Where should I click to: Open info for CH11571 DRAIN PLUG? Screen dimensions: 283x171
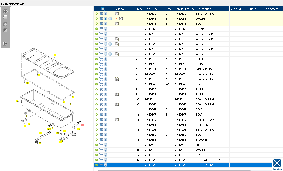click(106, 69)
